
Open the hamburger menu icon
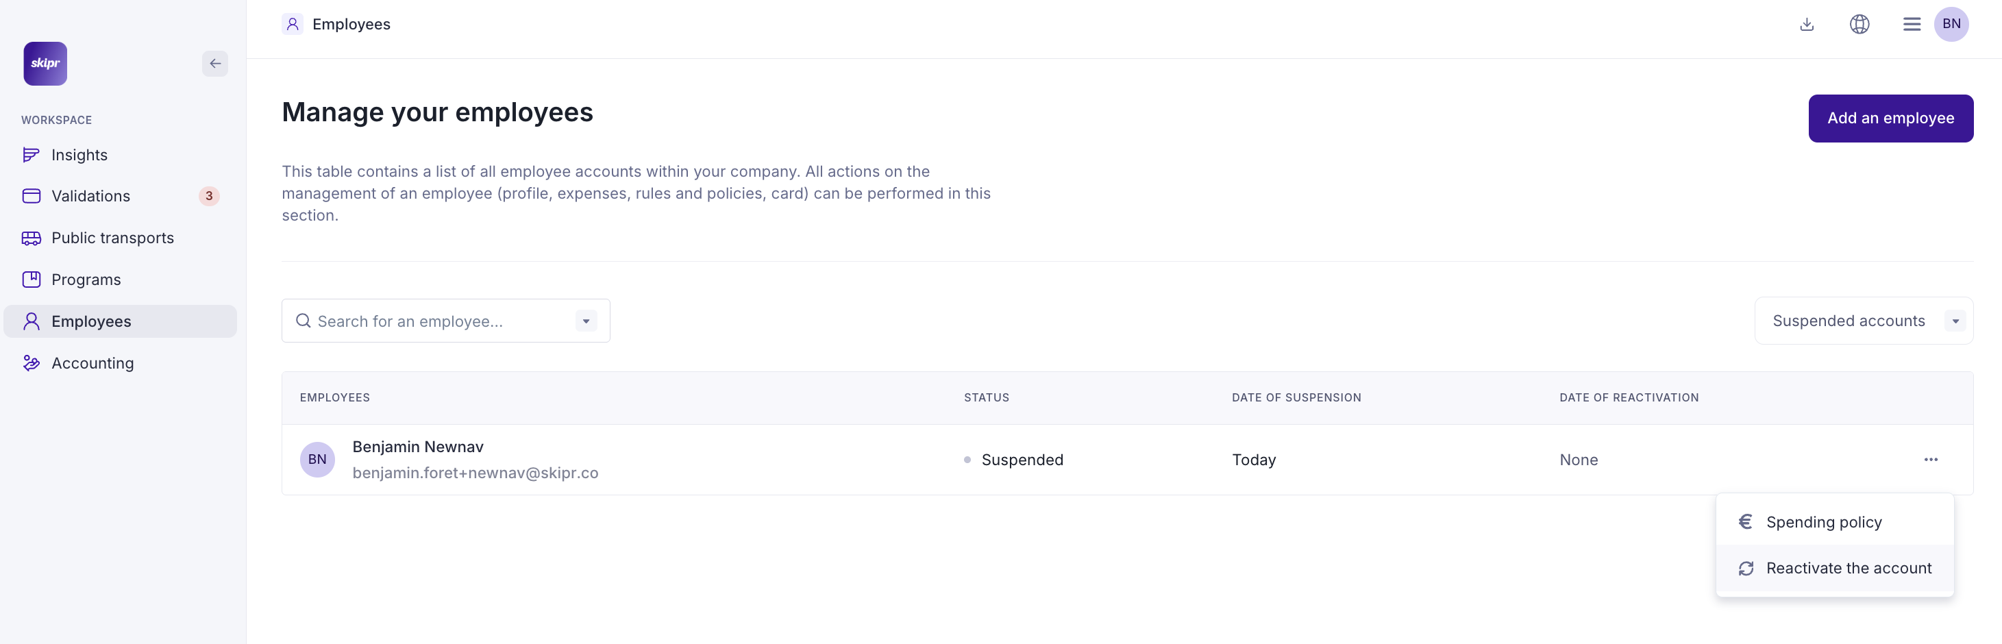(x=1911, y=24)
